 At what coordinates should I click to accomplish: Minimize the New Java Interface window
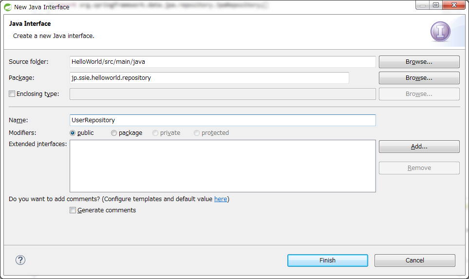point(423,5)
